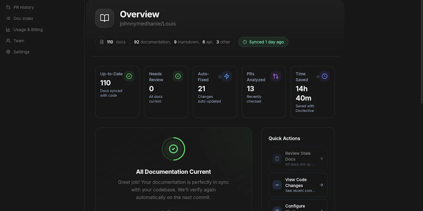Click the Needs Review check icon
Viewport: 423px width, 211px height.
coord(178,76)
